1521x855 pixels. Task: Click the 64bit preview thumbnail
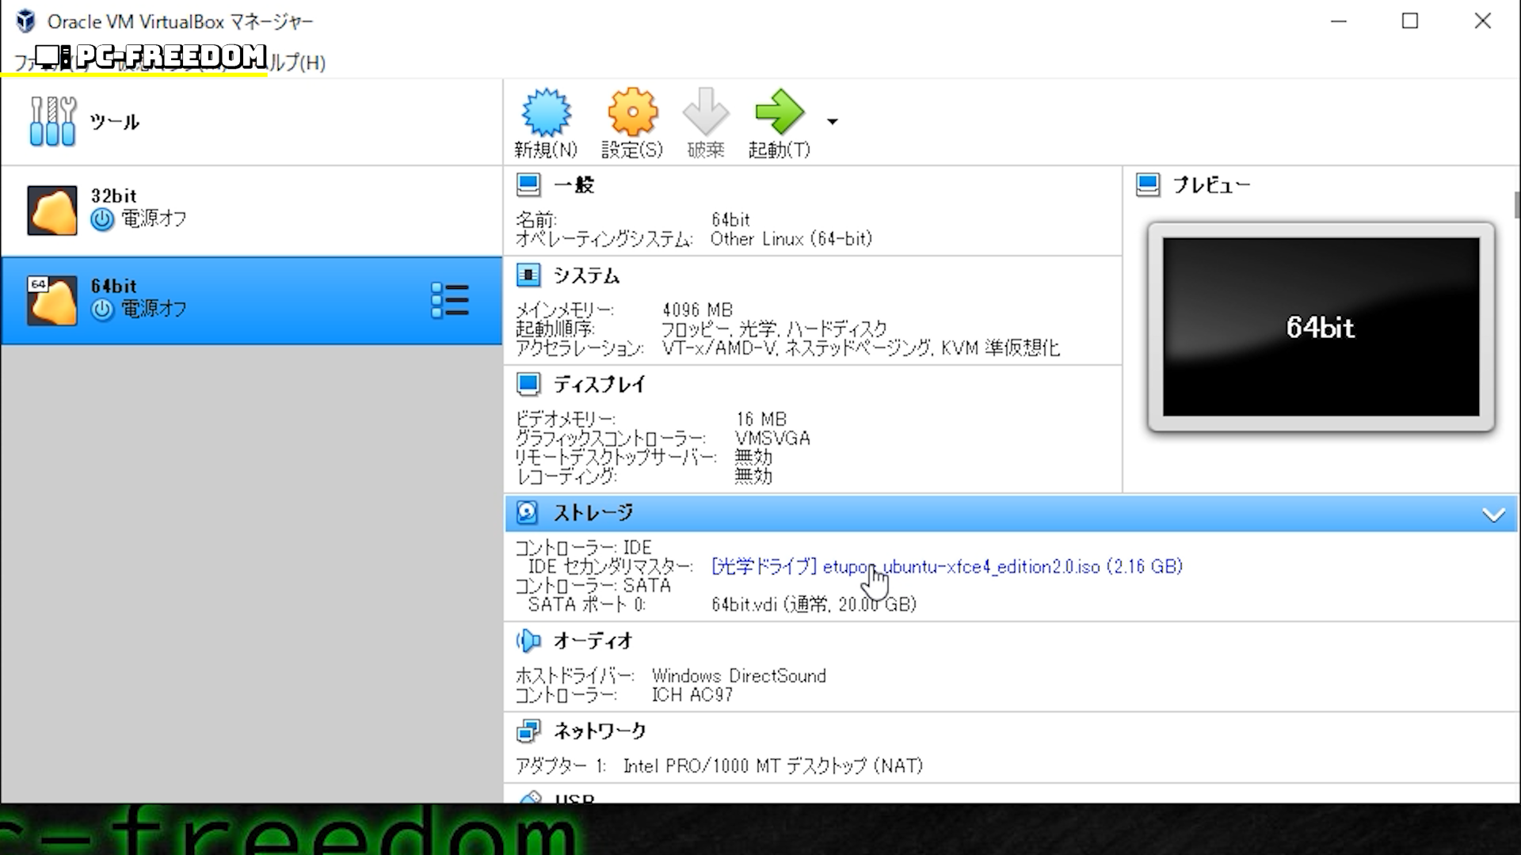(x=1321, y=327)
